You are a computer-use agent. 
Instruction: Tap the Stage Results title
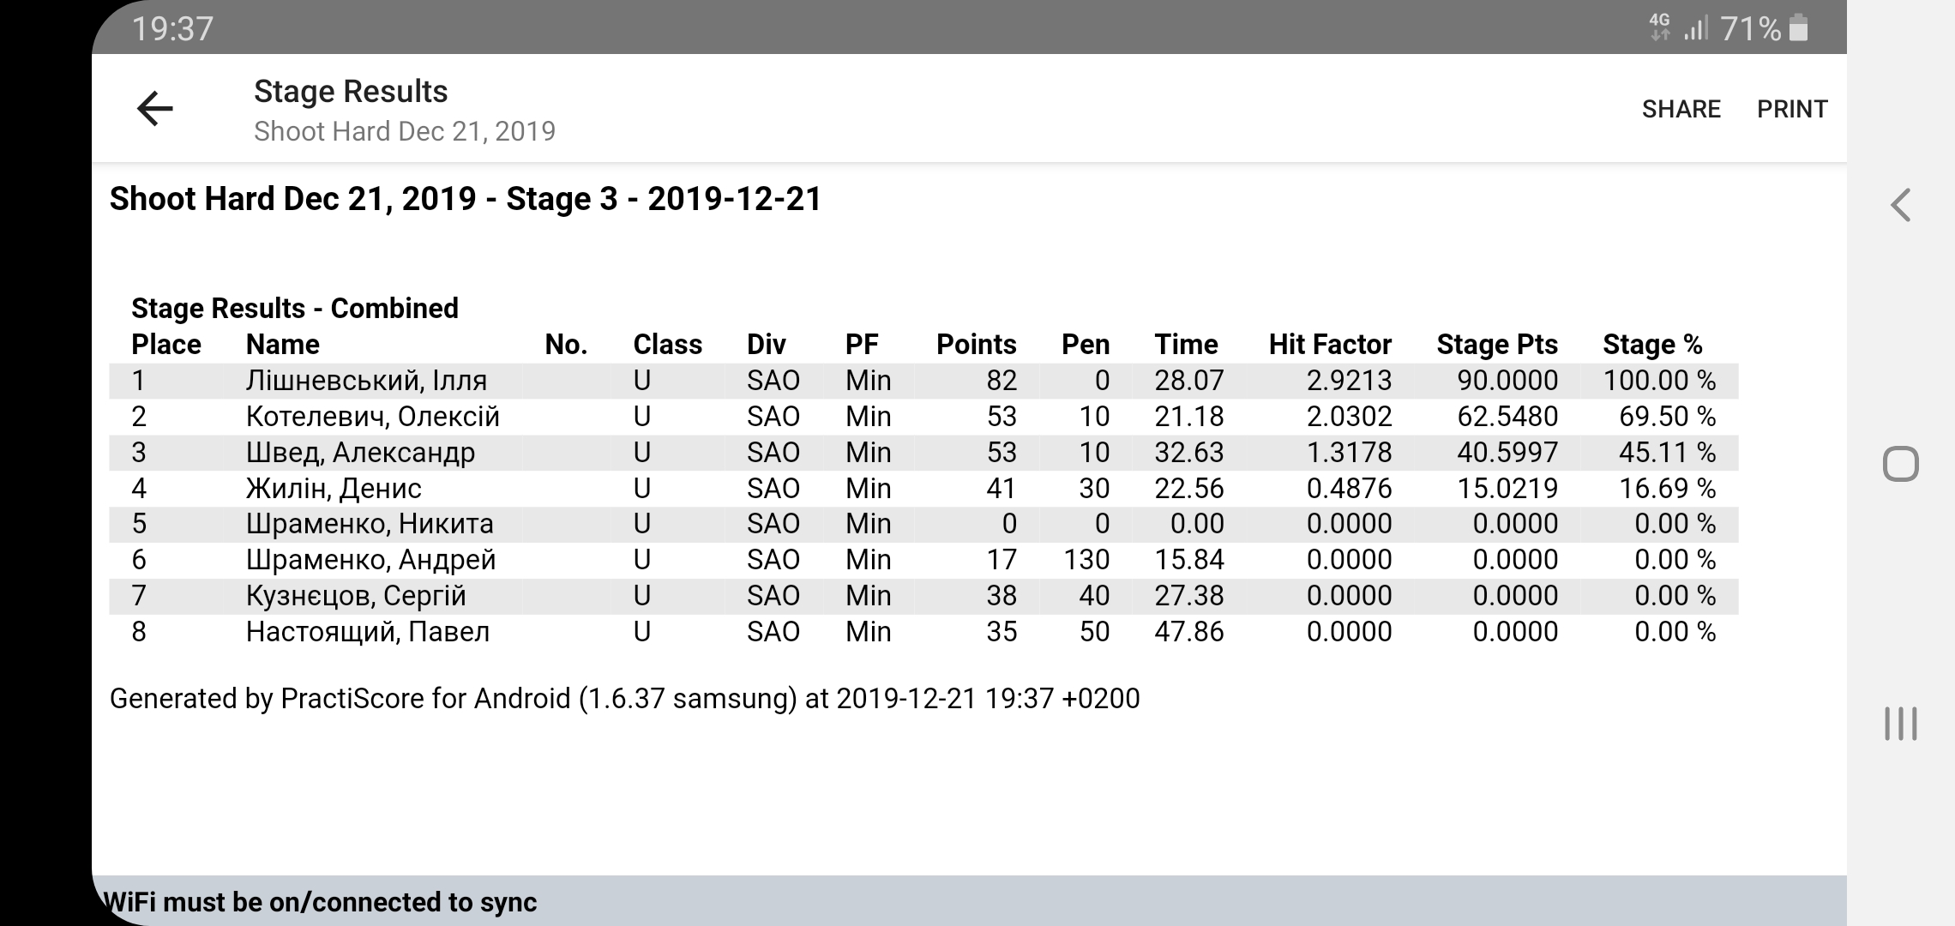(351, 92)
